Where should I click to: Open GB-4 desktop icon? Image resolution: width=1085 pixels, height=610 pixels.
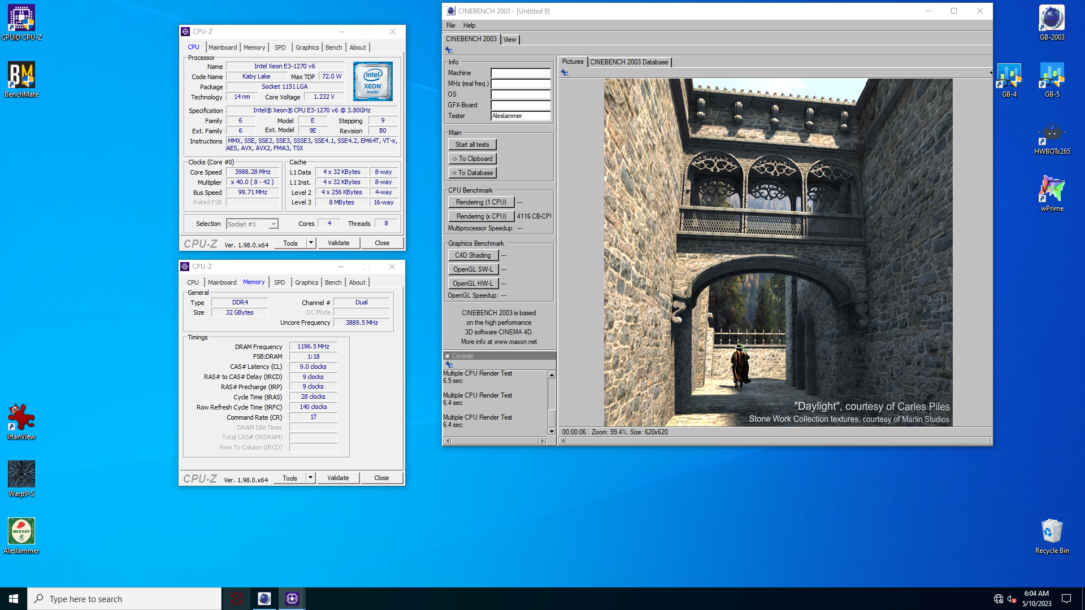coord(1009,80)
